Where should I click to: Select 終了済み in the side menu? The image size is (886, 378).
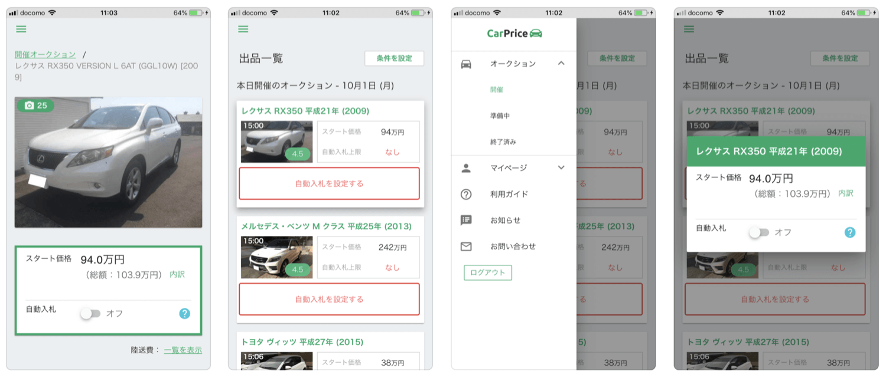(503, 142)
